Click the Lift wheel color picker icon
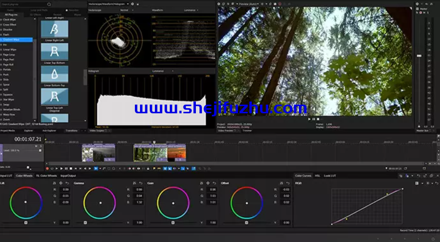Screen dimensions: 440x242 pos(61,183)
